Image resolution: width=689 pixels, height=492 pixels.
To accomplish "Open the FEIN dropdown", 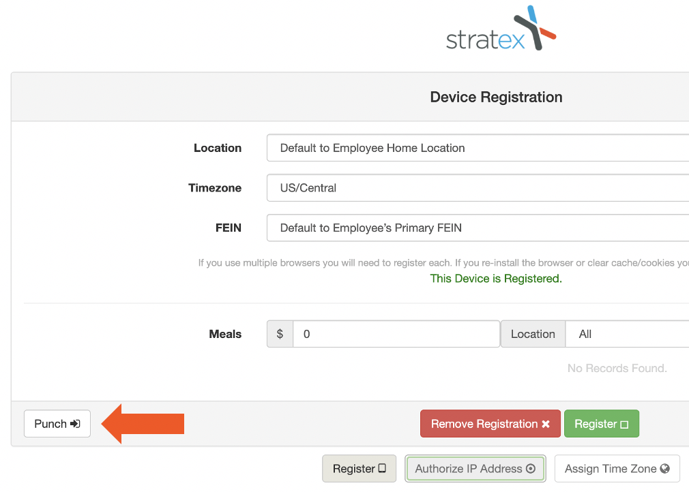I will click(x=478, y=228).
